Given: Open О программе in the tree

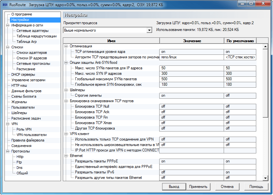Looking at the screenshot, I should tap(22, 14).
